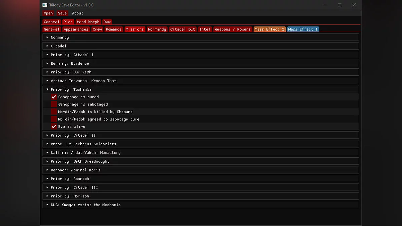Expand Arrae: Ex-Cerberus Scientists section
The image size is (402, 226).
click(x=201, y=144)
